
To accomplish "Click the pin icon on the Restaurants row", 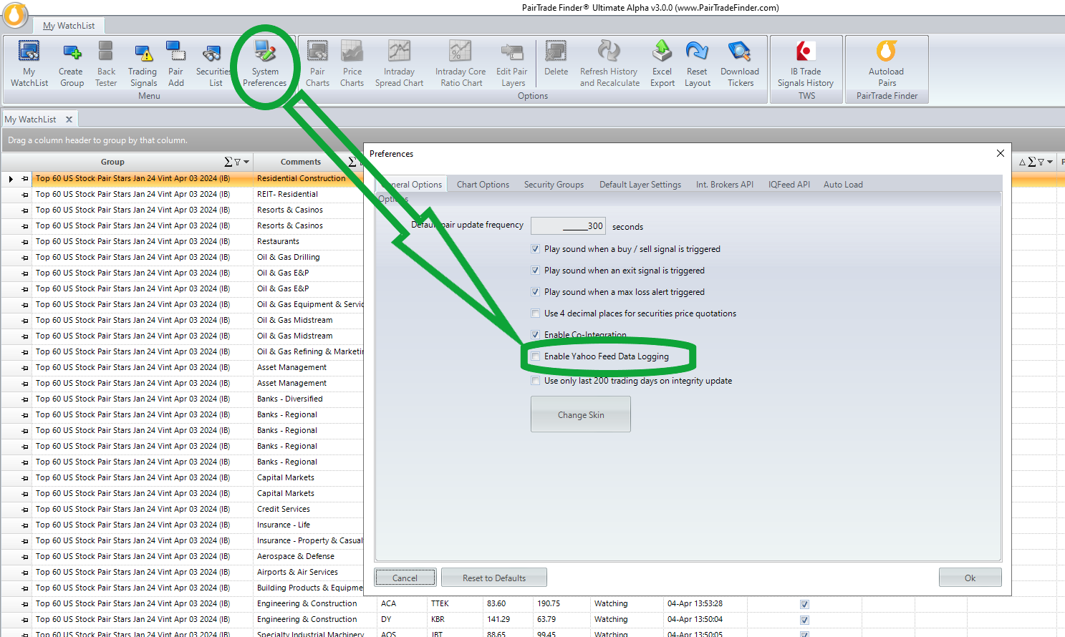I will (24, 242).
